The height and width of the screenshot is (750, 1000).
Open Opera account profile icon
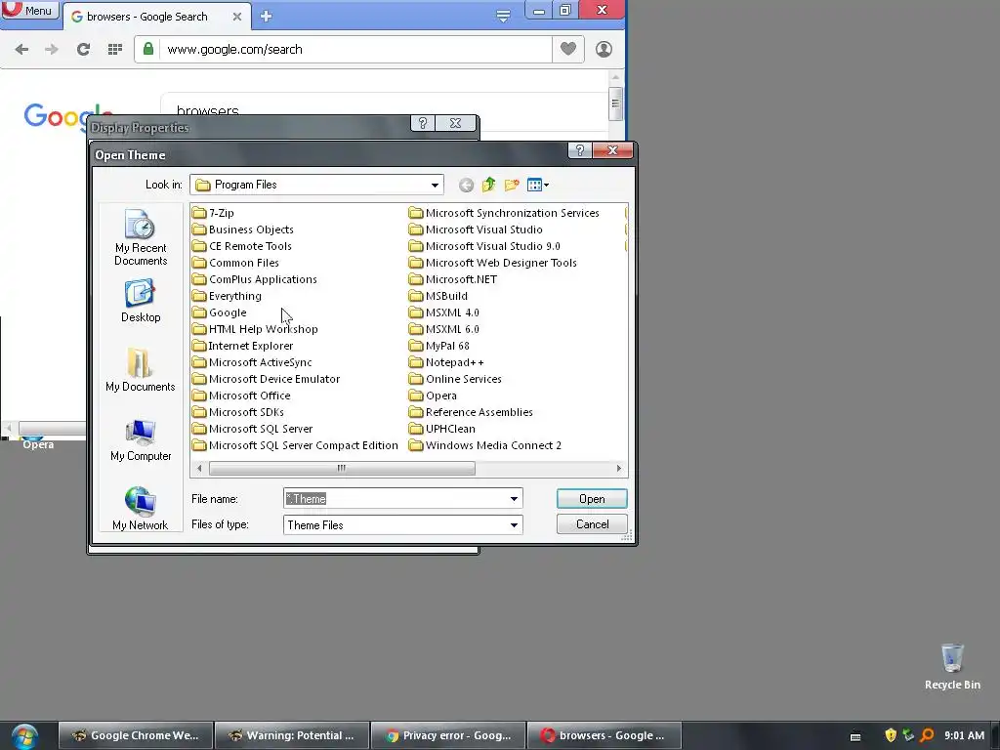604,49
